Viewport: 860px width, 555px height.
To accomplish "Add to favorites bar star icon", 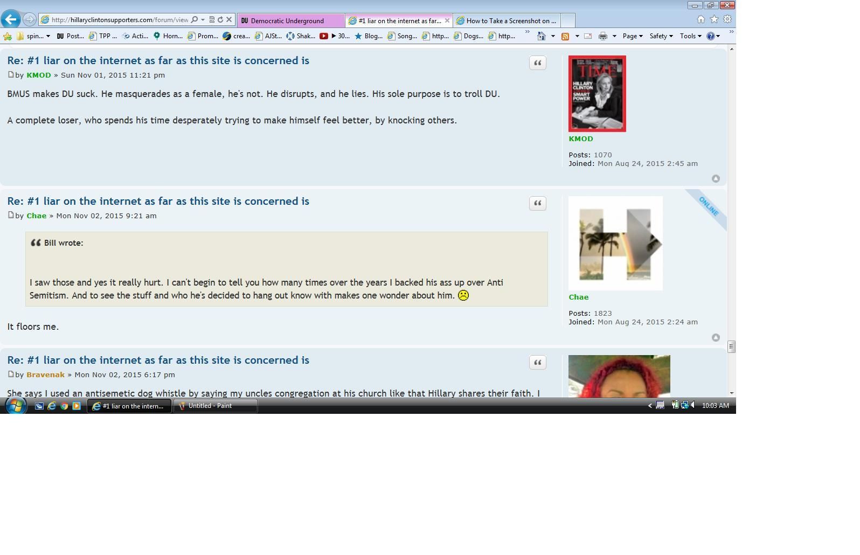I will 8,36.
